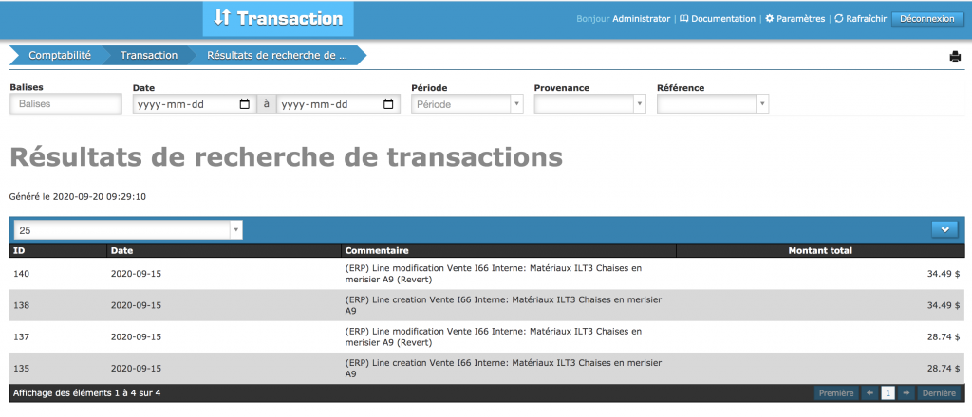Click the Balises input field
The width and height of the screenshot is (972, 417).
pyautogui.click(x=65, y=104)
